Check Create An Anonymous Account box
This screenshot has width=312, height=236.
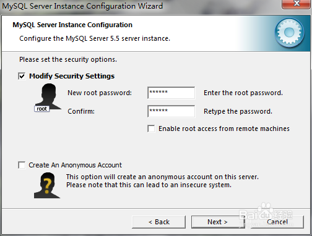22,165
